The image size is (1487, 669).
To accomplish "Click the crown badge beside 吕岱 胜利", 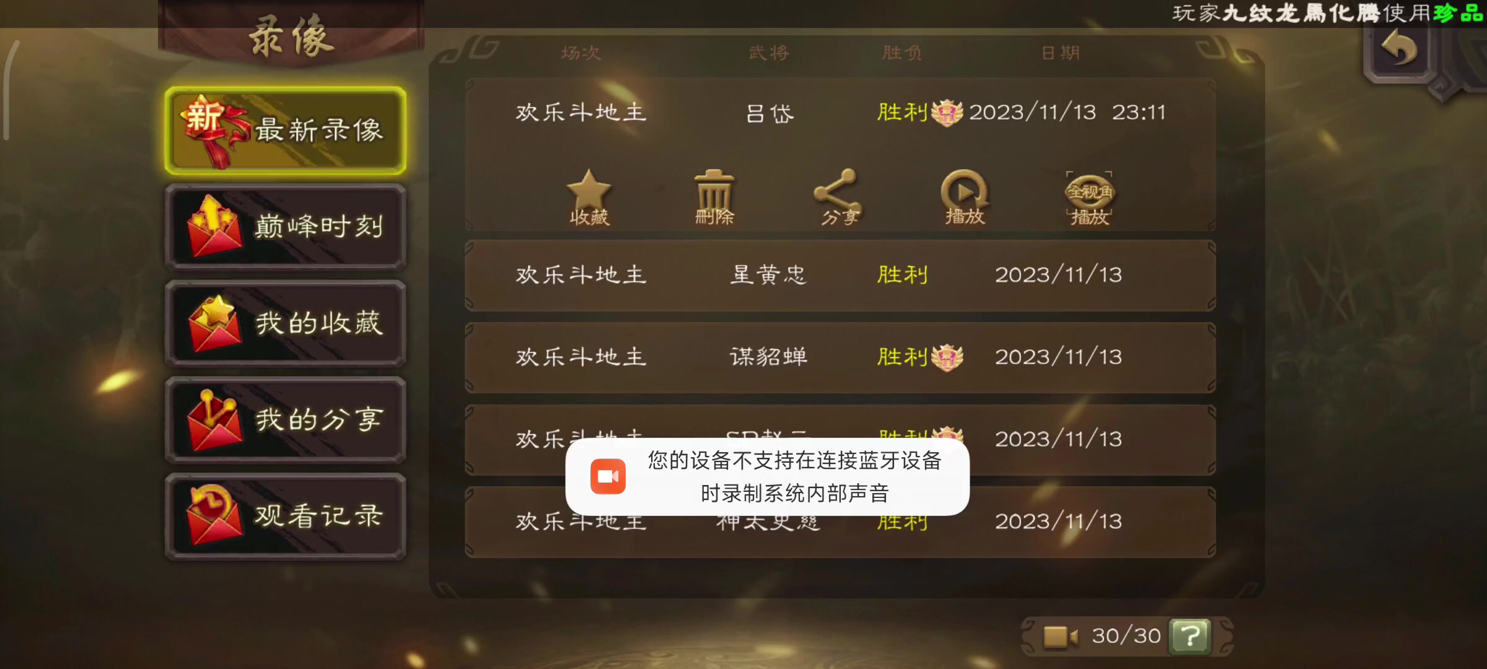I will (947, 113).
